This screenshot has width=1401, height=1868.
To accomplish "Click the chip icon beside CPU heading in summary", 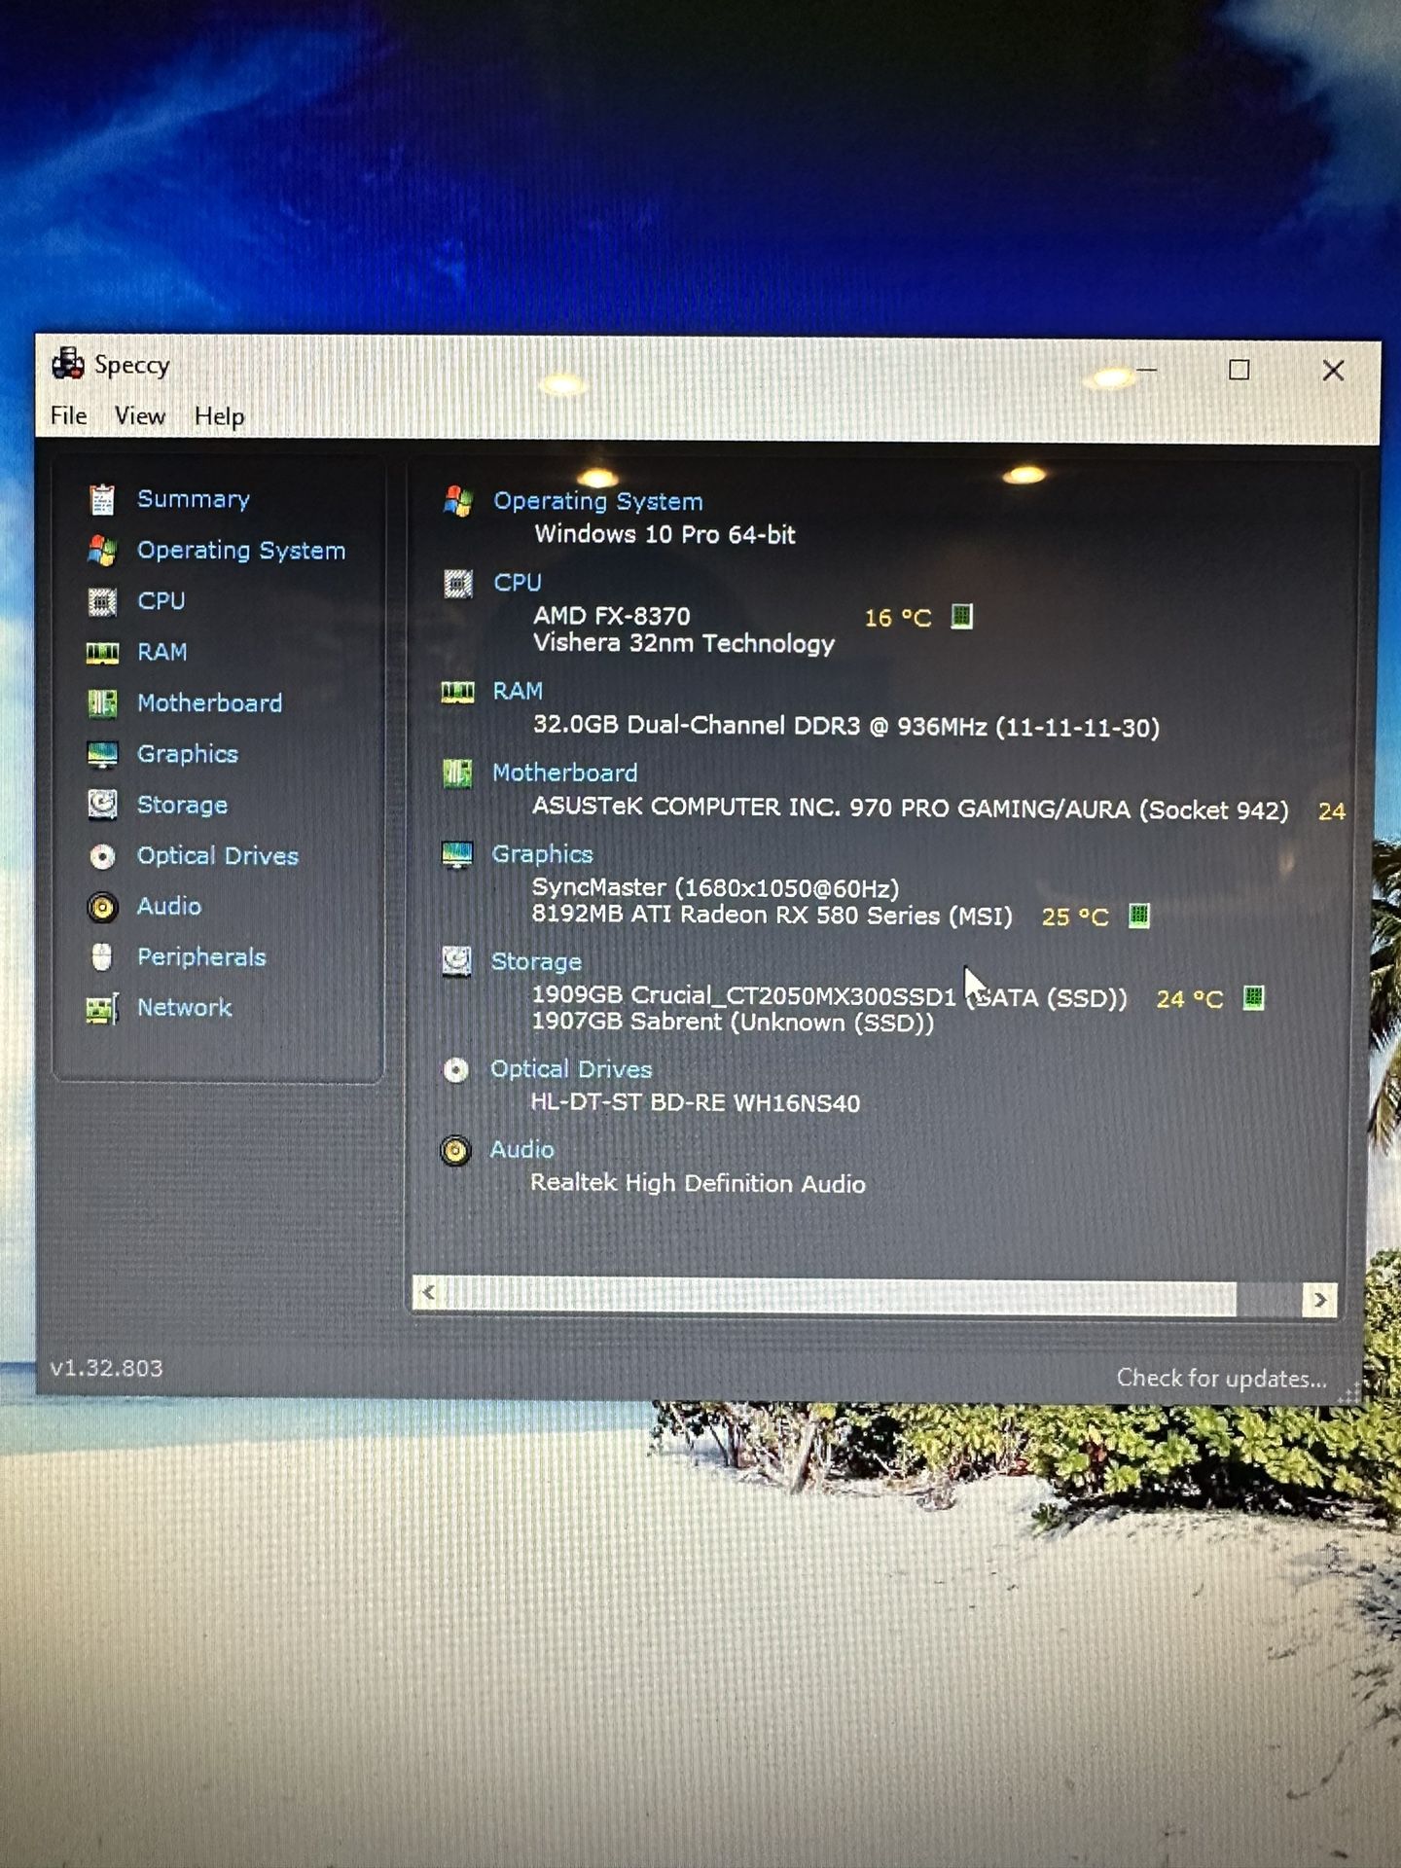I will [x=458, y=583].
